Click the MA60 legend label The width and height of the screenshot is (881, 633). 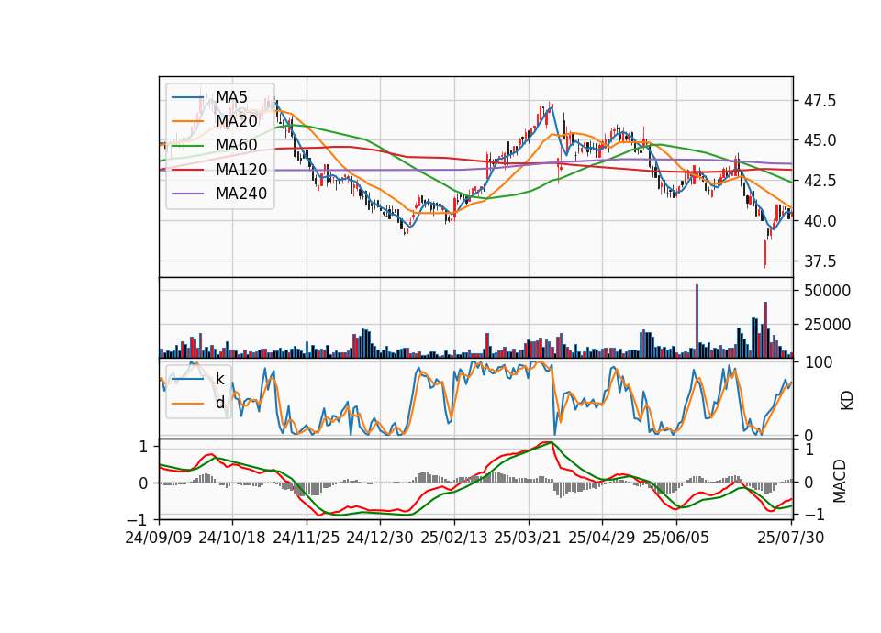[x=237, y=145]
